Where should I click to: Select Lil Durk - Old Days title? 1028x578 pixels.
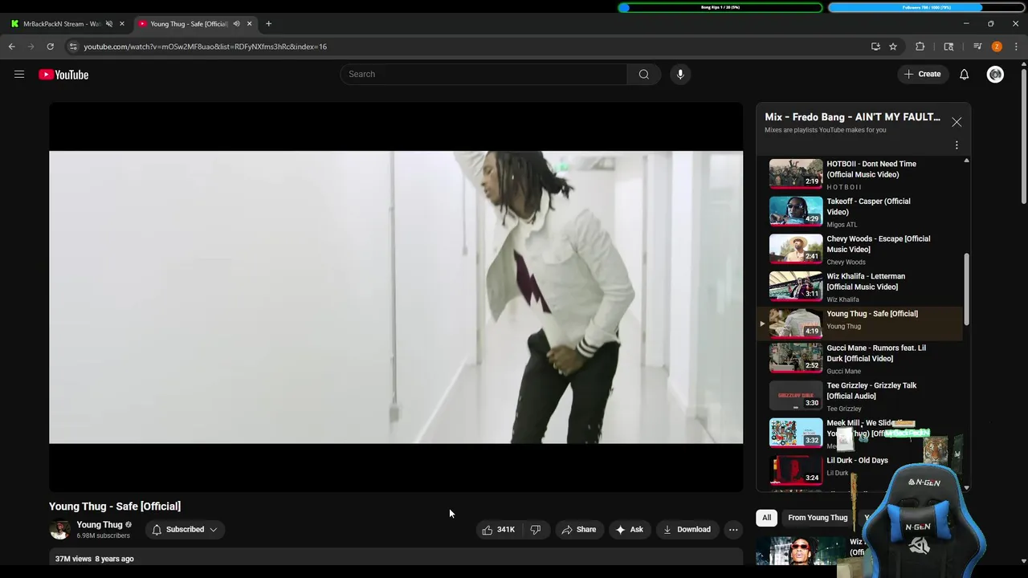tap(857, 461)
